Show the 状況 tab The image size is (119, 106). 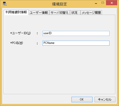[x=75, y=13]
